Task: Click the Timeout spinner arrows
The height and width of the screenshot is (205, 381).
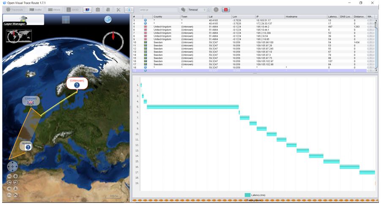Action: click(x=208, y=10)
